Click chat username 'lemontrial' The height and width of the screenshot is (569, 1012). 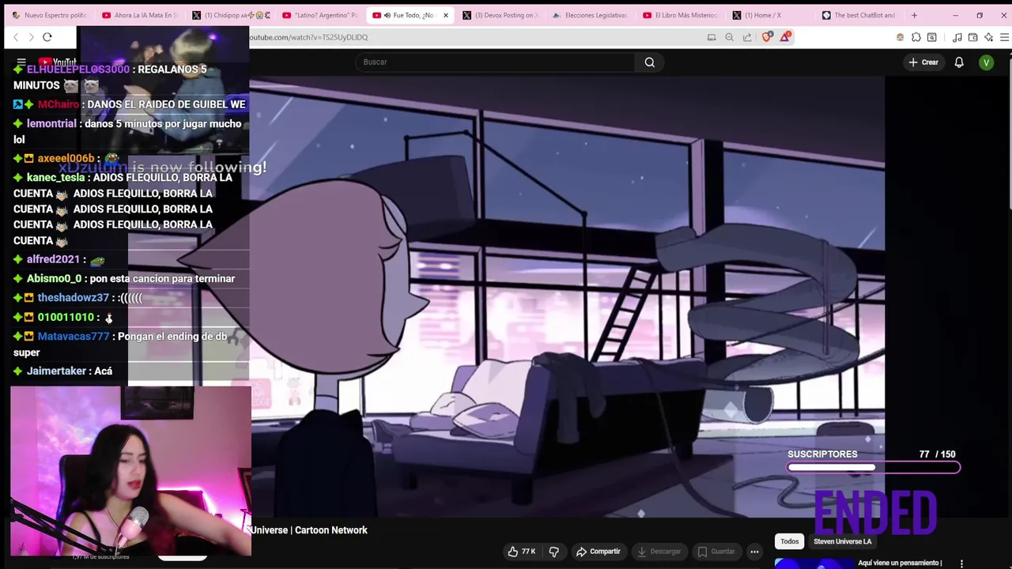tap(51, 124)
